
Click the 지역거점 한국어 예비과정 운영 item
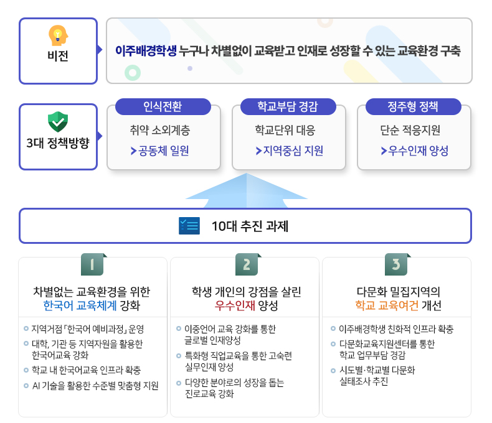tap(88, 329)
